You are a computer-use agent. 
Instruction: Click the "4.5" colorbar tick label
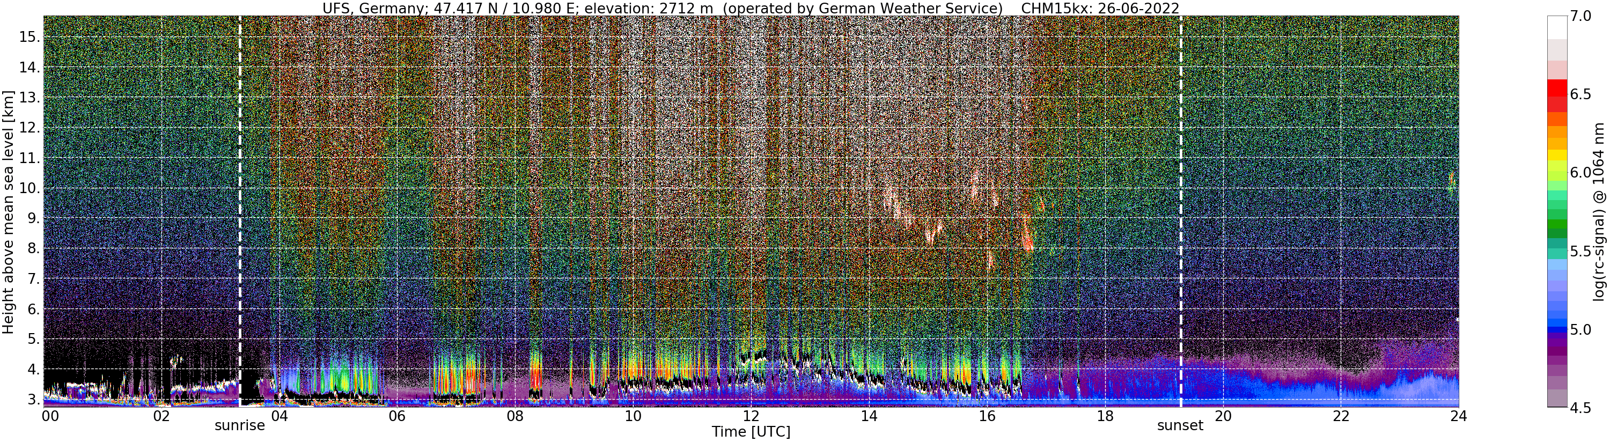1580,408
